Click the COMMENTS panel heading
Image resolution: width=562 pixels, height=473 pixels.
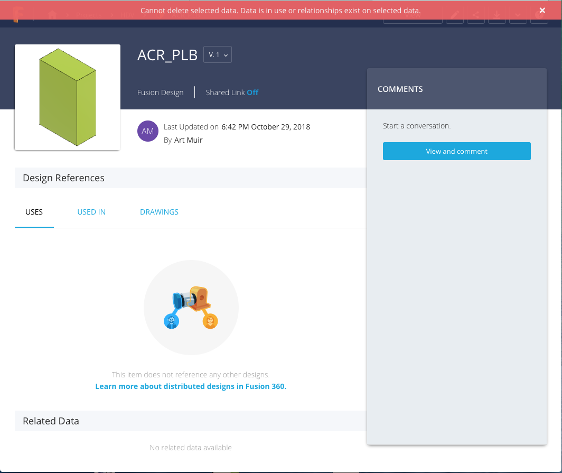(x=400, y=89)
